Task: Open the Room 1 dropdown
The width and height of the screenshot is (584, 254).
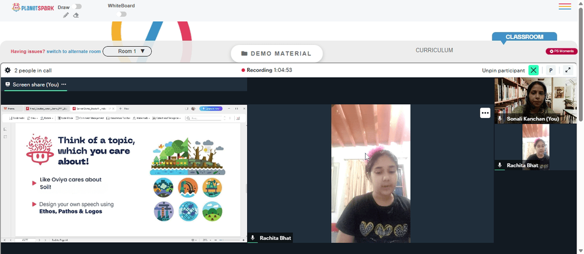Action: point(127,51)
